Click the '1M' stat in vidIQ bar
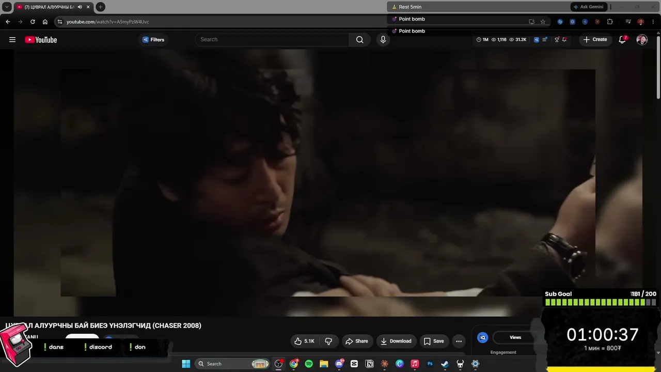Viewport: 661px width, 372px height. [482, 40]
